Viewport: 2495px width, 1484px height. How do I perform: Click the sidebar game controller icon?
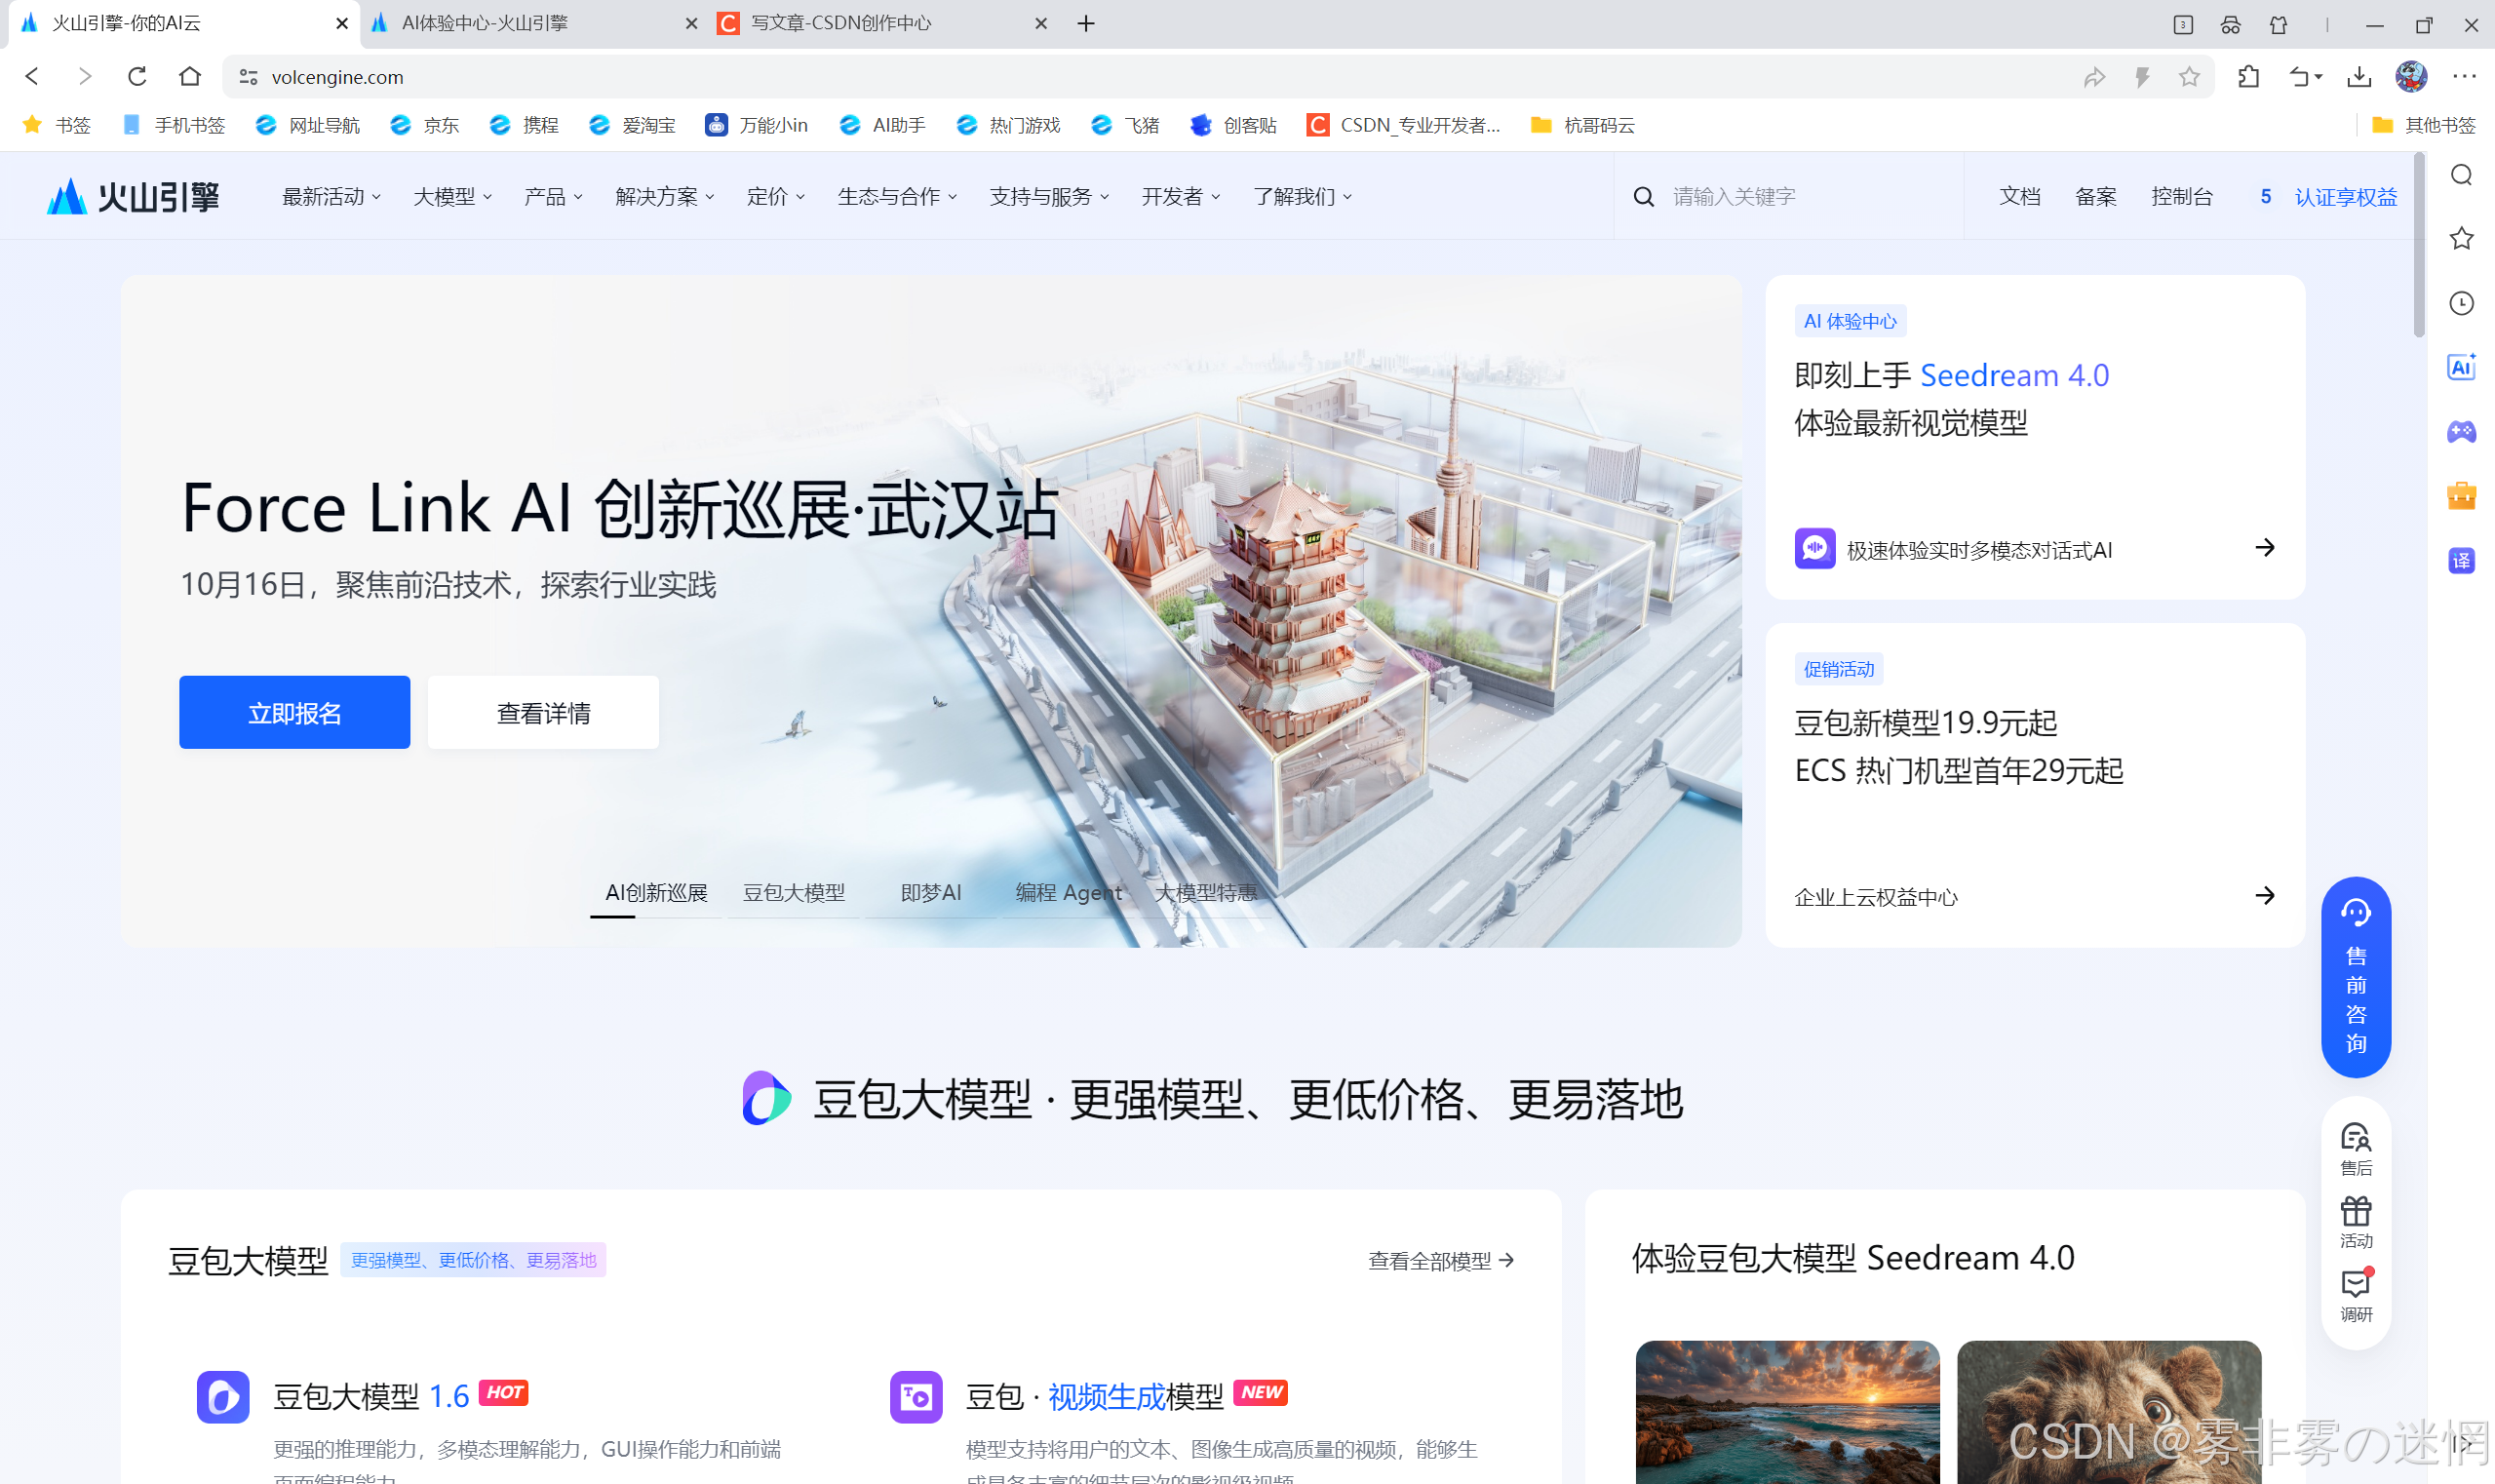click(x=2461, y=431)
